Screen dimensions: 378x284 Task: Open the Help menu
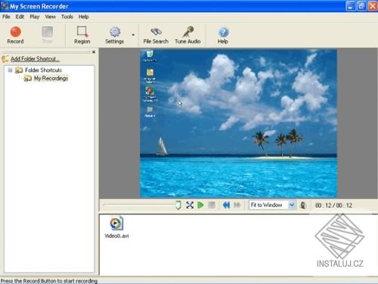[x=83, y=17]
